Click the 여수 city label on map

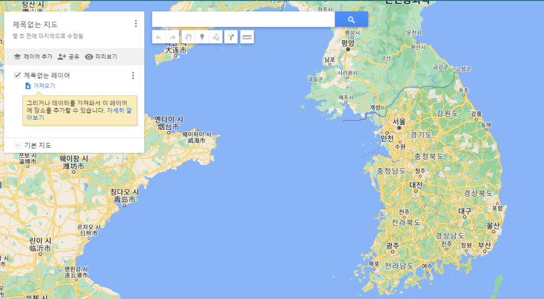pyautogui.click(x=427, y=266)
